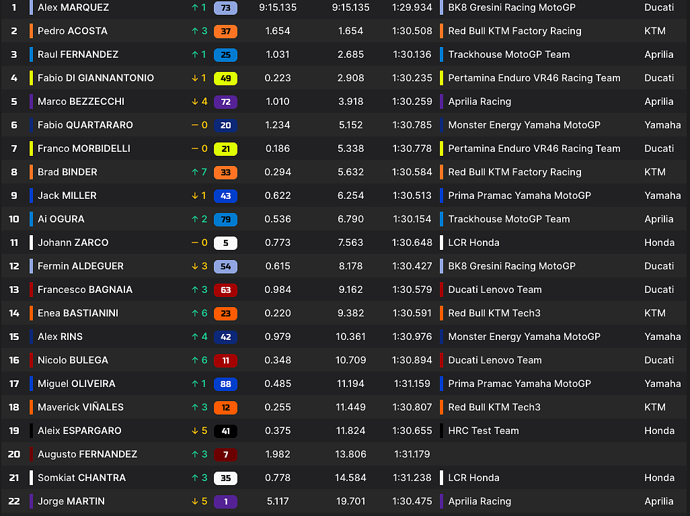
Task: Click Brad Binder's green up-arrow position gain indicator
Action: pos(199,172)
